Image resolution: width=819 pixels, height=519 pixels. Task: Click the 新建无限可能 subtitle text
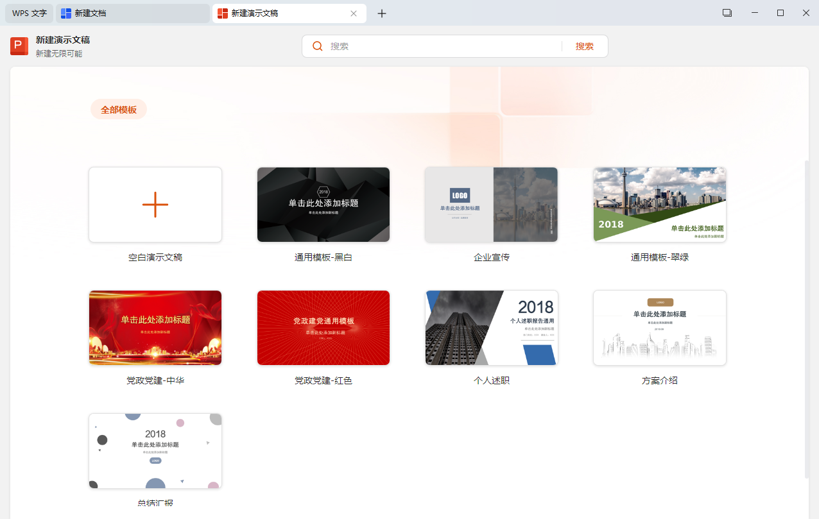click(x=59, y=54)
